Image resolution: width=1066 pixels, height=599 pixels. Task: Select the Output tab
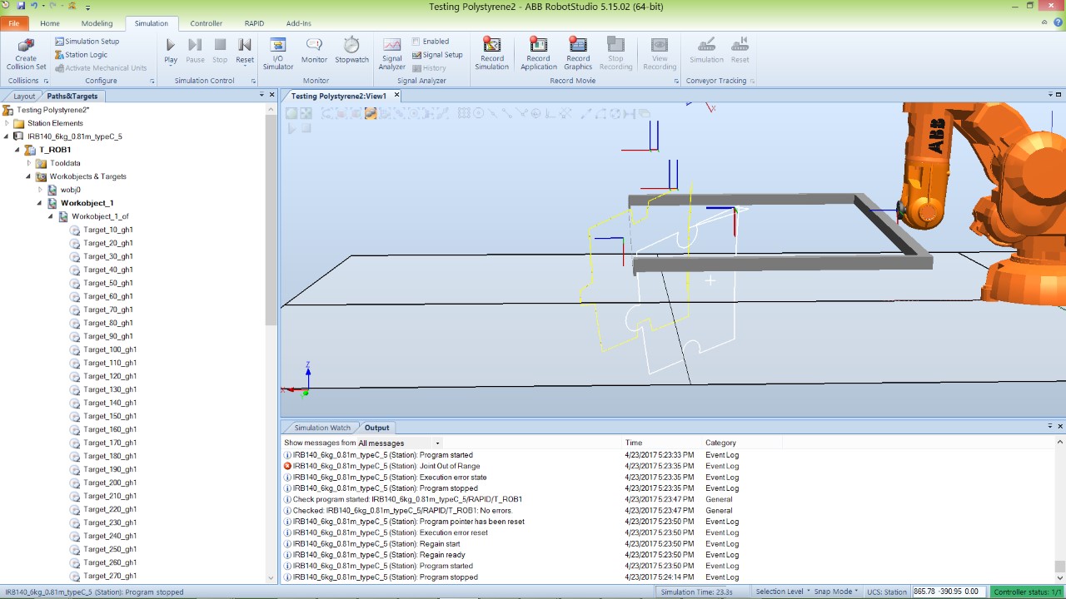[376, 428]
